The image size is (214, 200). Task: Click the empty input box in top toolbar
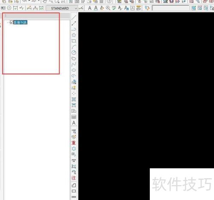(171, 8)
